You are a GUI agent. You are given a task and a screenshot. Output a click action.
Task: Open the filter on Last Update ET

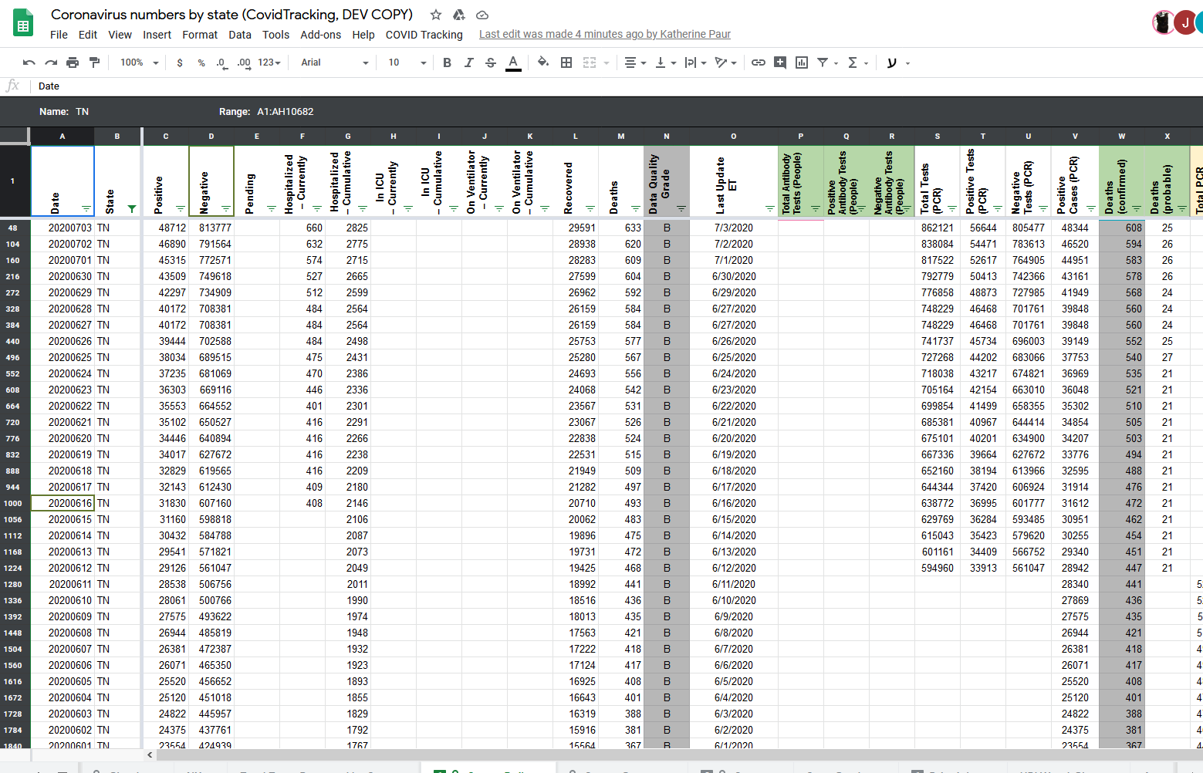point(770,209)
